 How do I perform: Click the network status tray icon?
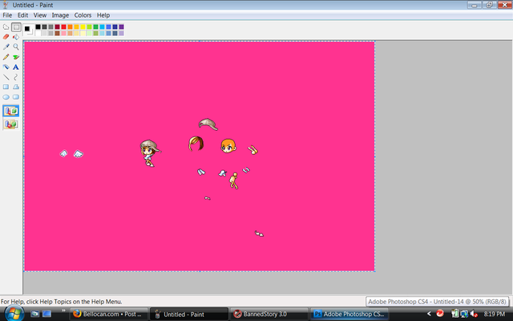click(463, 314)
